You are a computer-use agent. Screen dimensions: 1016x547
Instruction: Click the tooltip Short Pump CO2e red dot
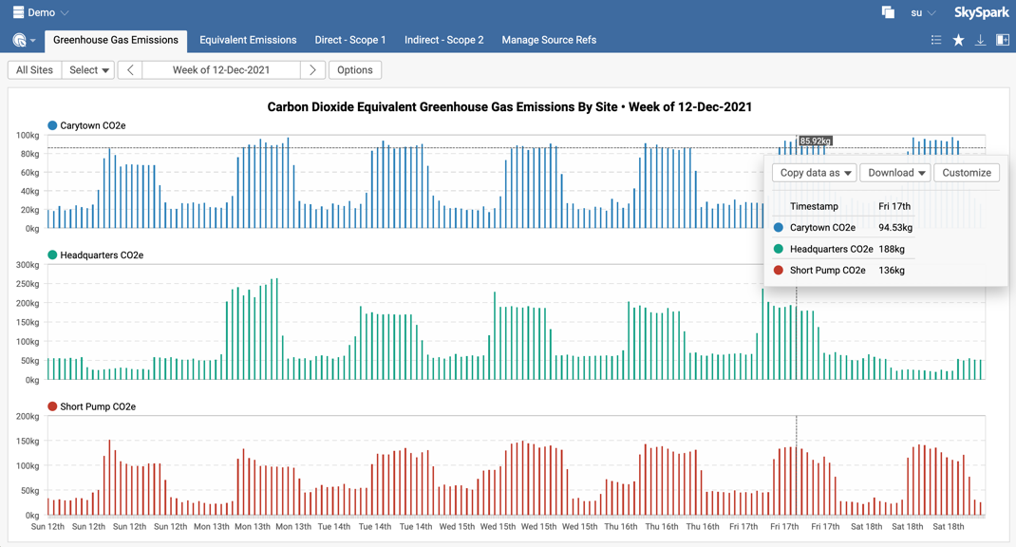point(779,271)
